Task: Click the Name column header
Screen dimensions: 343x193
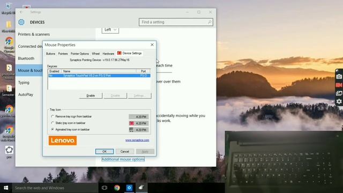Action: pyautogui.click(x=99, y=71)
